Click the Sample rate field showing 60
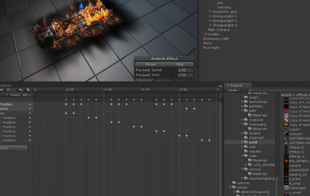 pos(28,95)
